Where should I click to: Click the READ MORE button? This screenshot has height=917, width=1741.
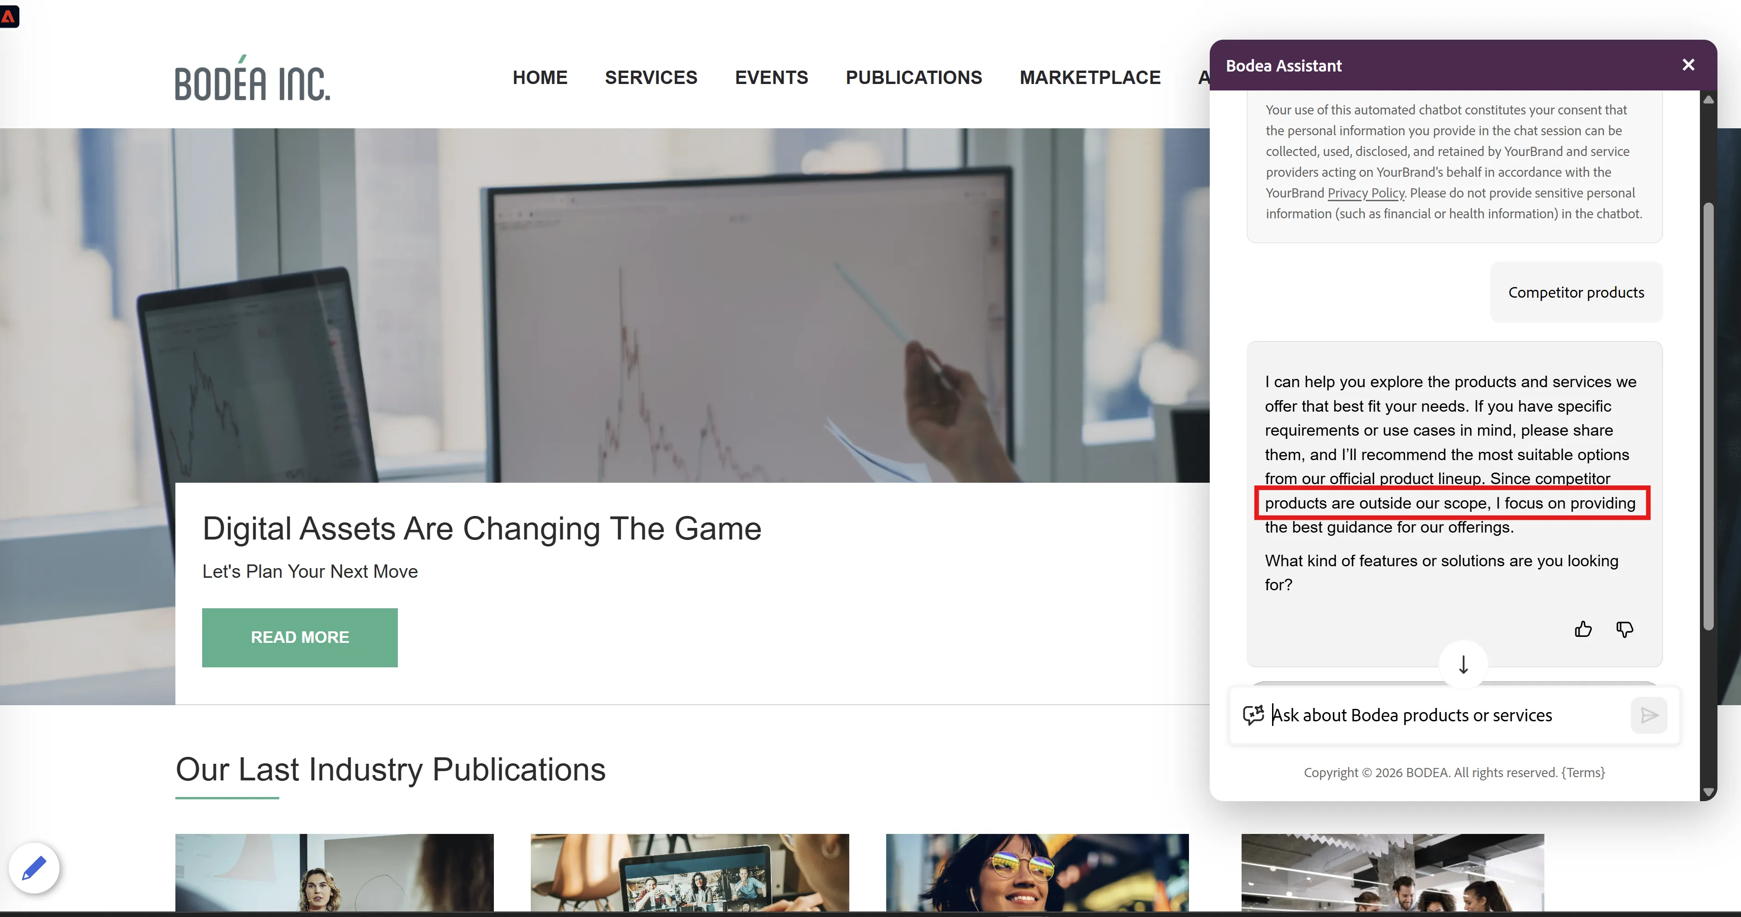[x=300, y=637]
